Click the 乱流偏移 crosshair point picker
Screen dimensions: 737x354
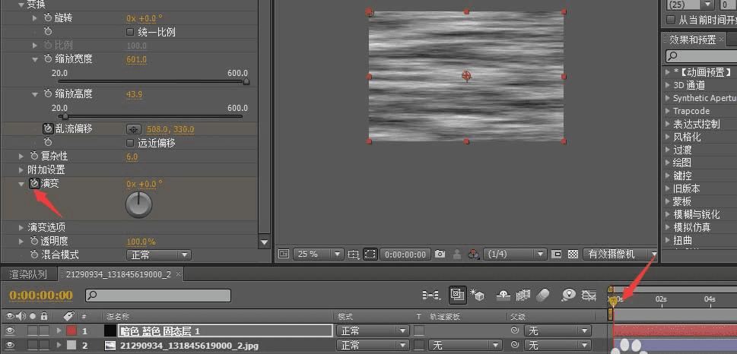click(134, 129)
